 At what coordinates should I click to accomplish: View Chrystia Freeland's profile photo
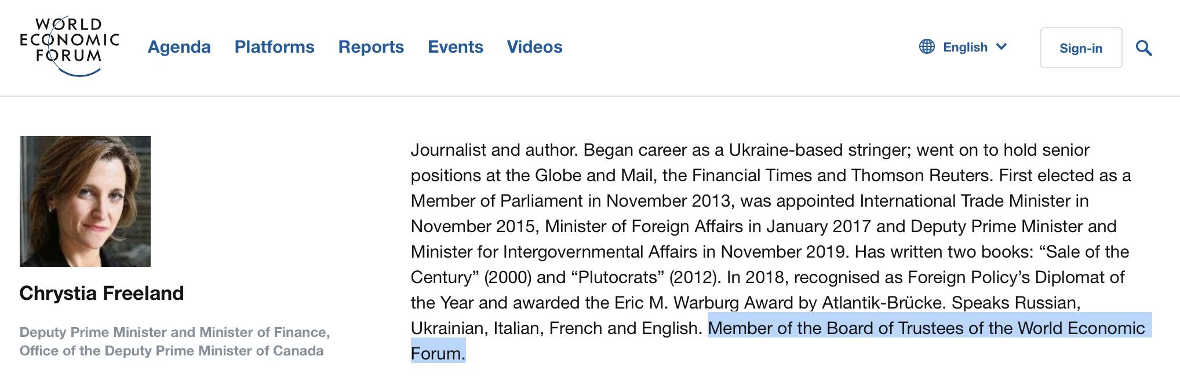85,201
